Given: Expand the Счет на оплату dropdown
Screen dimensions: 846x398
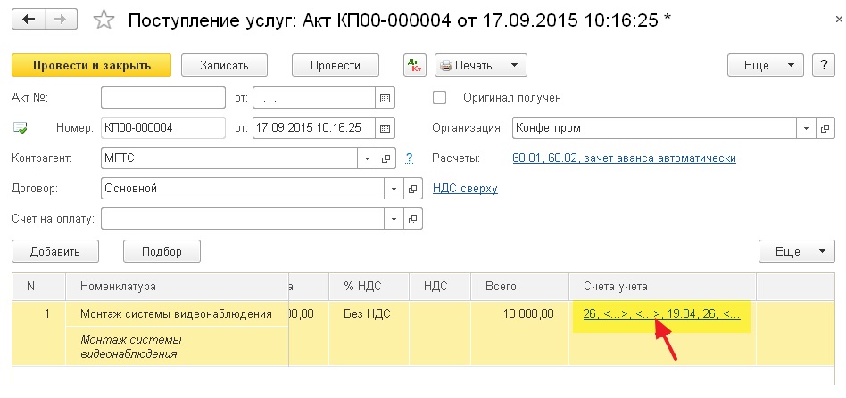Looking at the screenshot, I should (394, 219).
